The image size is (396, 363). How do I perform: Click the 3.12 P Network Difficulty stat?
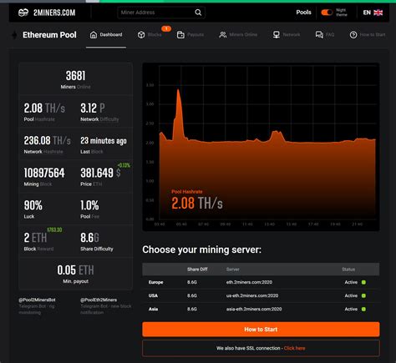pos(93,108)
